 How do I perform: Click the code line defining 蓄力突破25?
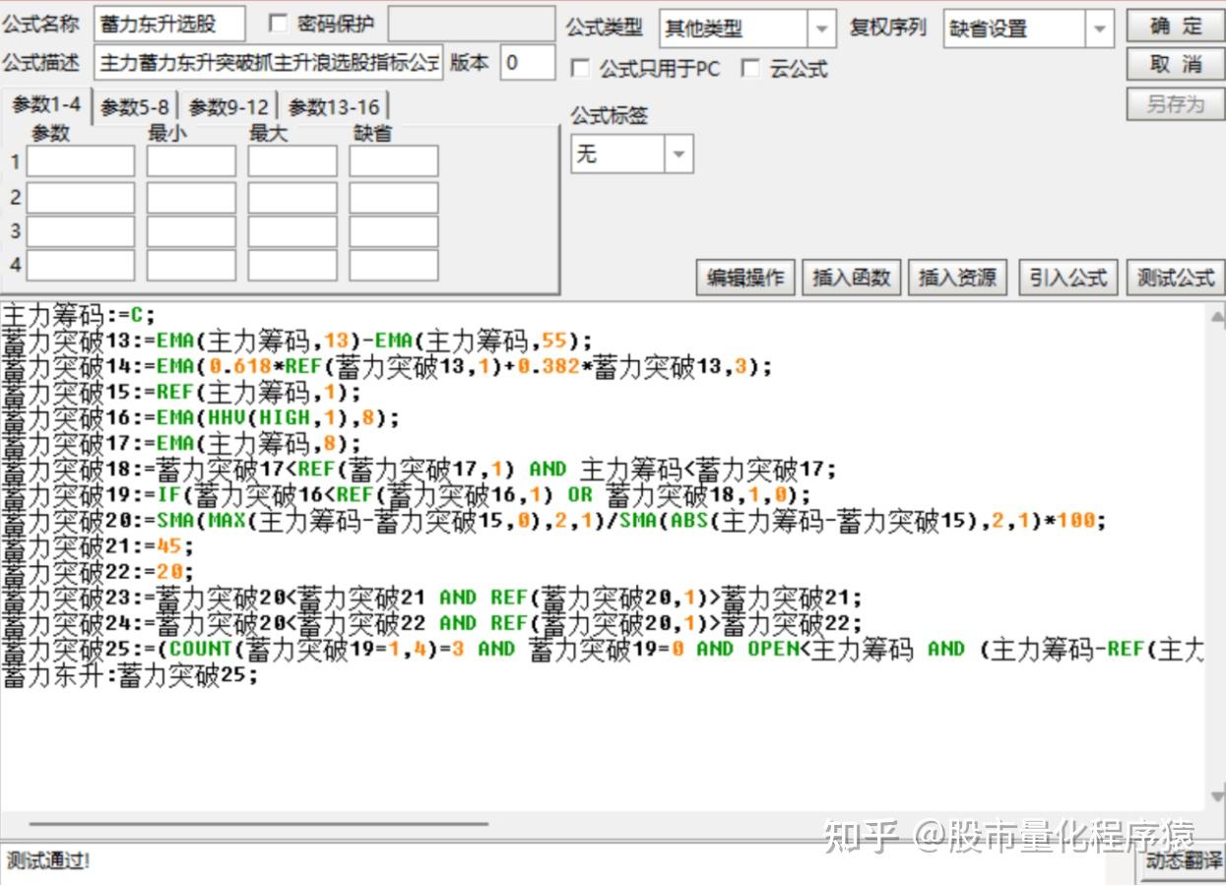click(x=602, y=648)
